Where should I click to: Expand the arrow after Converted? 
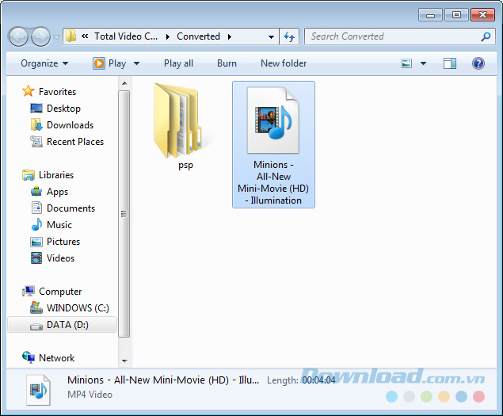pos(230,36)
